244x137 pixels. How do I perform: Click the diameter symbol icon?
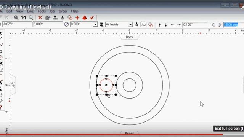click(x=66, y=24)
